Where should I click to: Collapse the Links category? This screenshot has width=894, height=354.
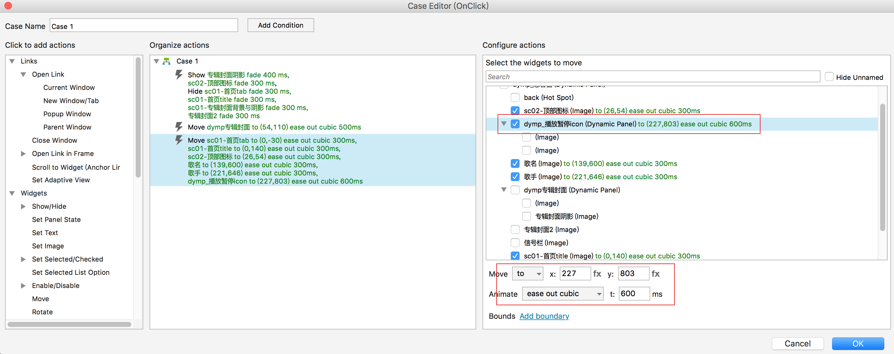(12, 61)
